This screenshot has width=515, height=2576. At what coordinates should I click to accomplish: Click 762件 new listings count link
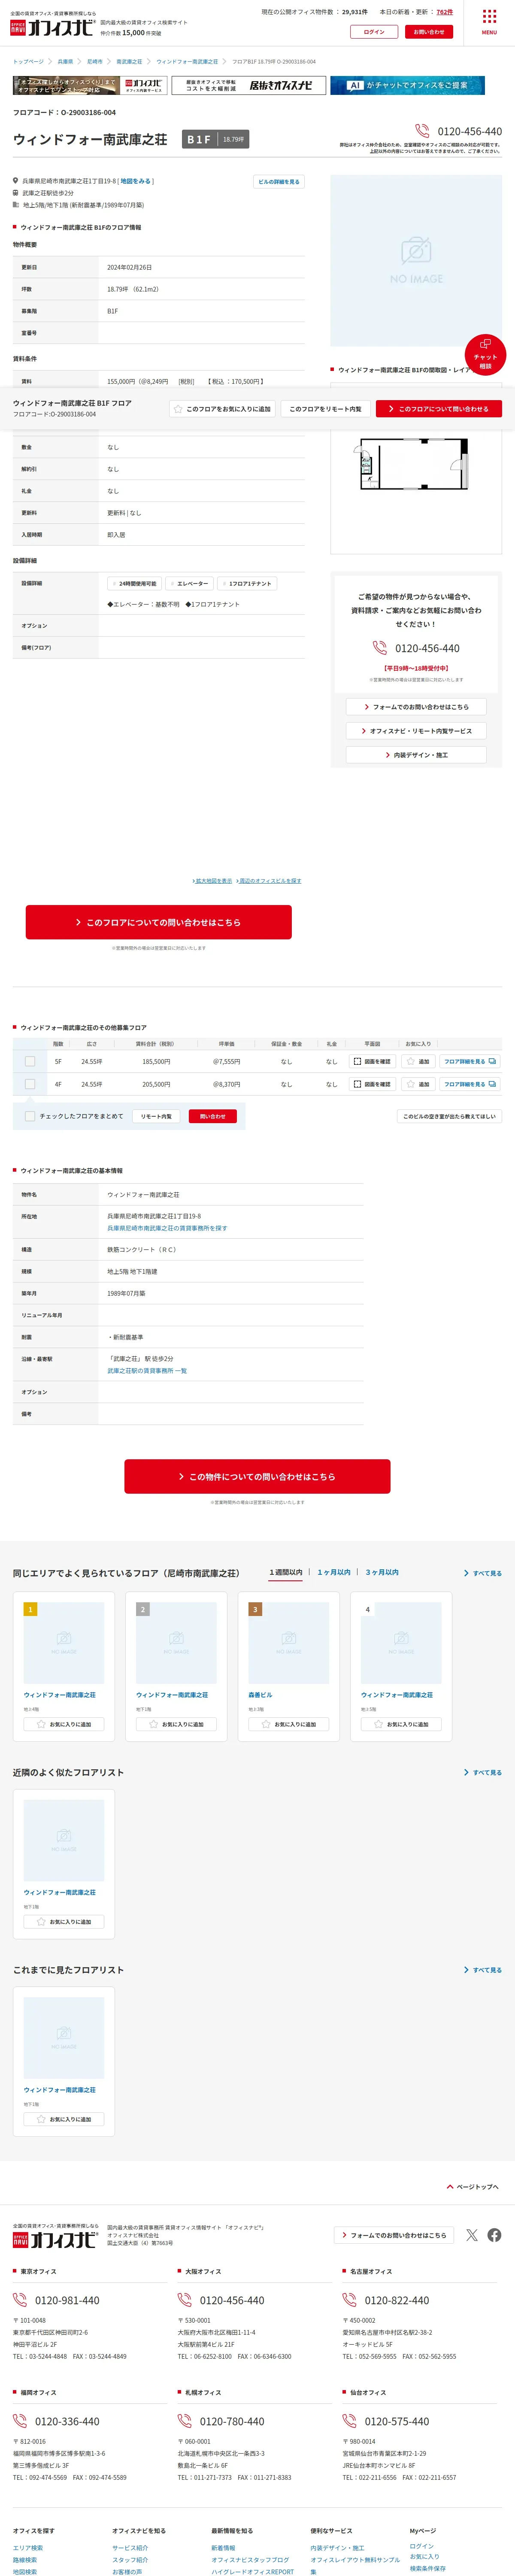444,12
